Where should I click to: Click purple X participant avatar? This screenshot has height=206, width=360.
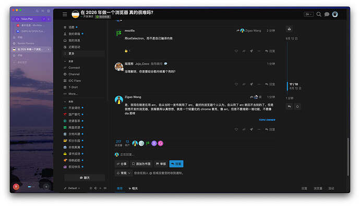coord(154,143)
